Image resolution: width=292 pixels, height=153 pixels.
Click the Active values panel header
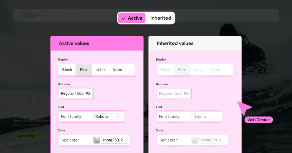point(97,44)
